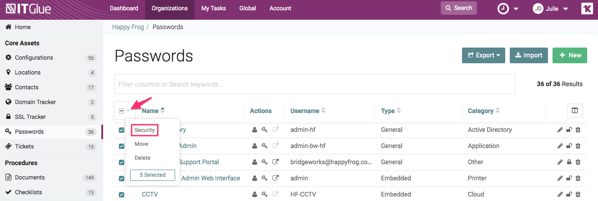Image resolution: width=598 pixels, height=201 pixels.
Task: Click the clock timer icon in header
Action: pyautogui.click(x=503, y=9)
